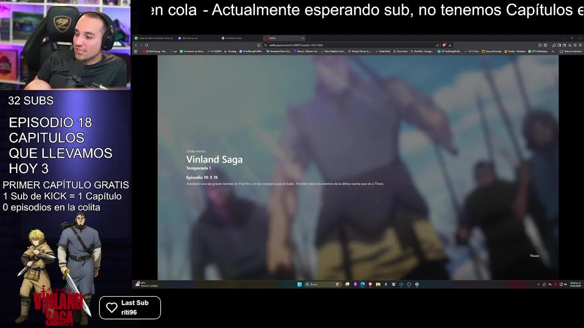Open the Trending bookmark

click(230, 51)
